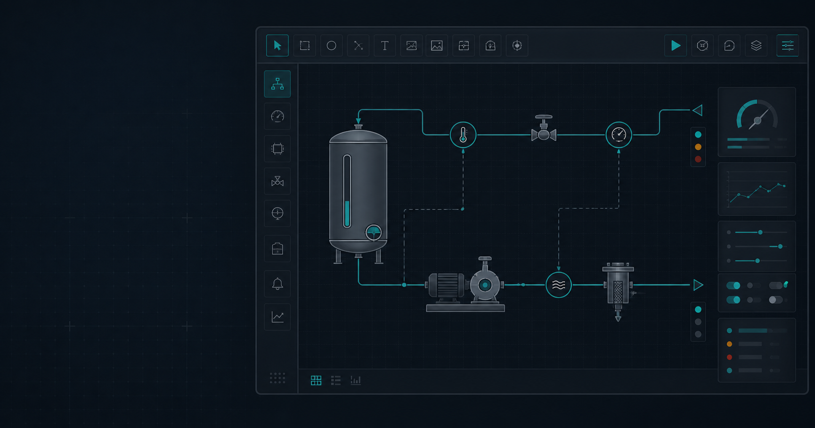Select the storage tank on the canvas
Screen dimensions: 815x428
pyautogui.click(x=358, y=194)
